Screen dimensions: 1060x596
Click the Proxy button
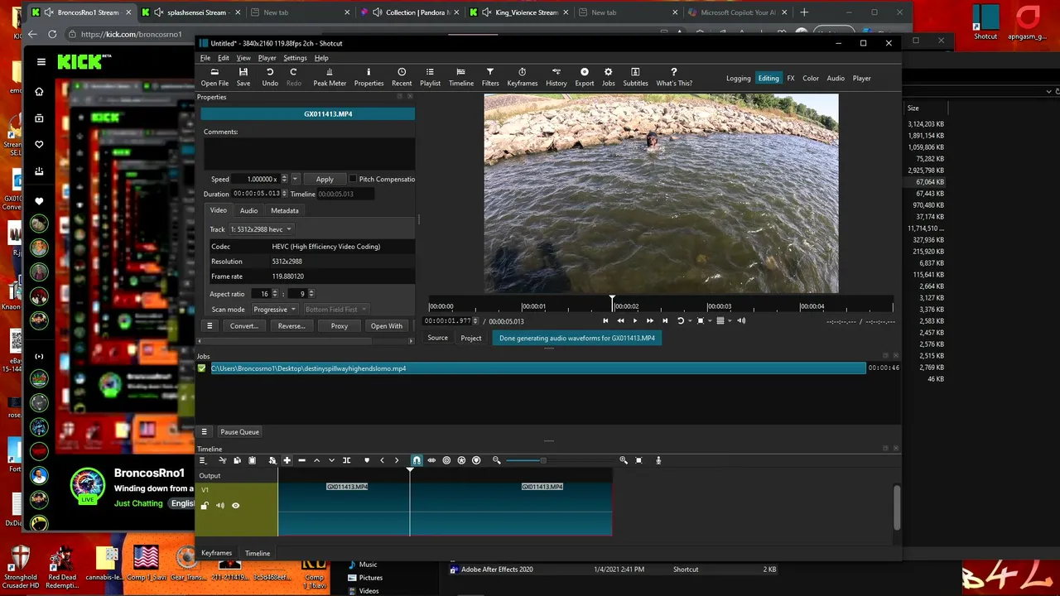pos(340,326)
